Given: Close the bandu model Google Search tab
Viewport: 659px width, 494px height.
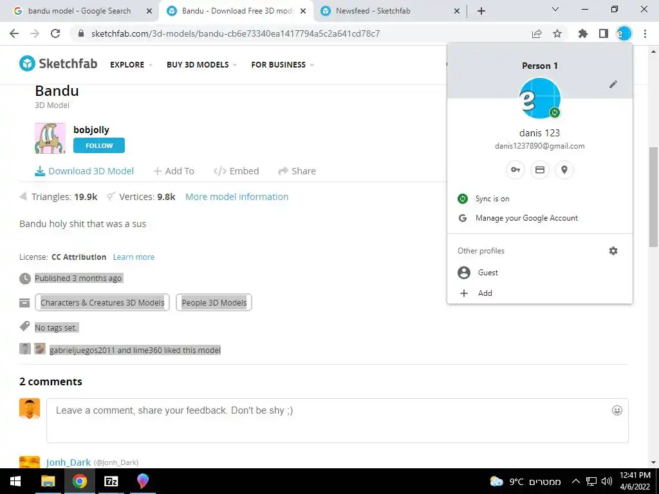Looking at the screenshot, I should point(149,12).
